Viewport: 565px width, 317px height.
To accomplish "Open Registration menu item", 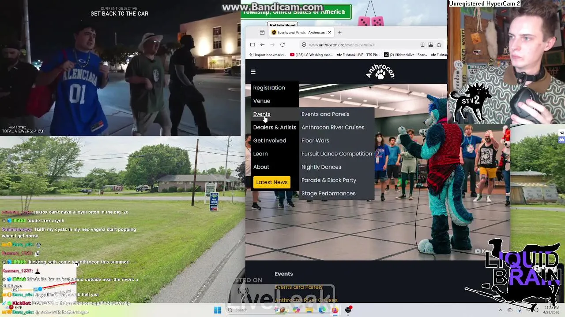I will [269, 88].
